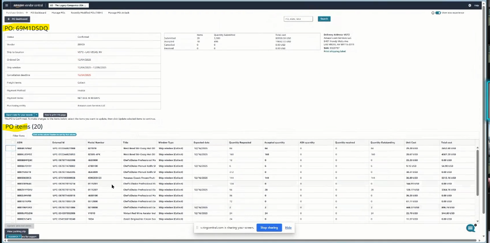
Task: Sort table by Total cost column
Action: [447, 143]
